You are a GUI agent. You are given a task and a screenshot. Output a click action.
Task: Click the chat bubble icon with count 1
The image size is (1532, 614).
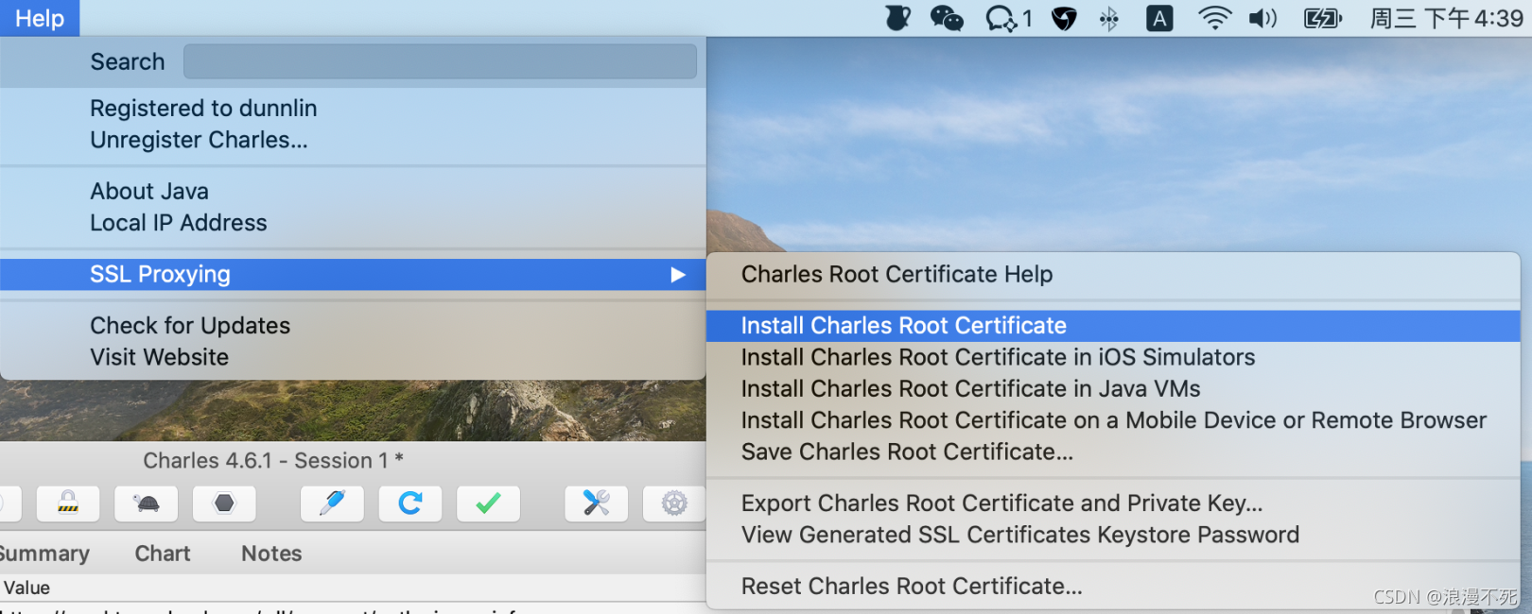pos(1008,18)
